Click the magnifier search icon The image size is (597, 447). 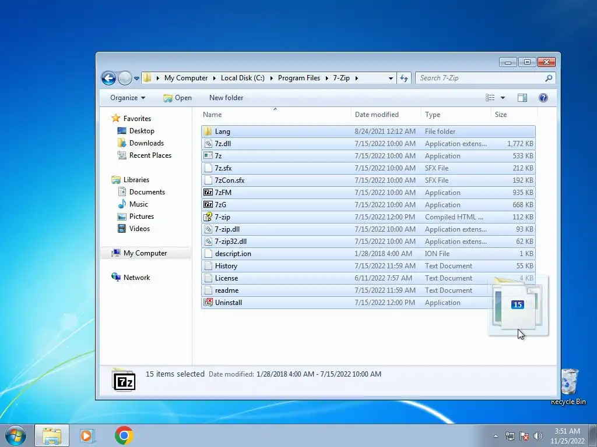[549, 78]
